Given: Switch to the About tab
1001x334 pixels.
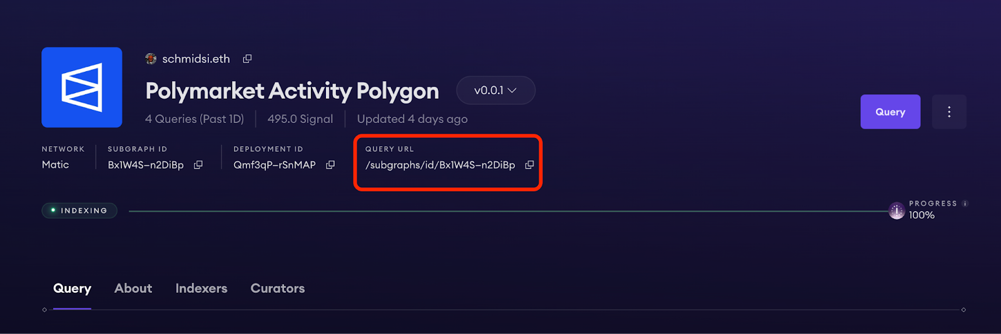Looking at the screenshot, I should pyautogui.click(x=133, y=288).
